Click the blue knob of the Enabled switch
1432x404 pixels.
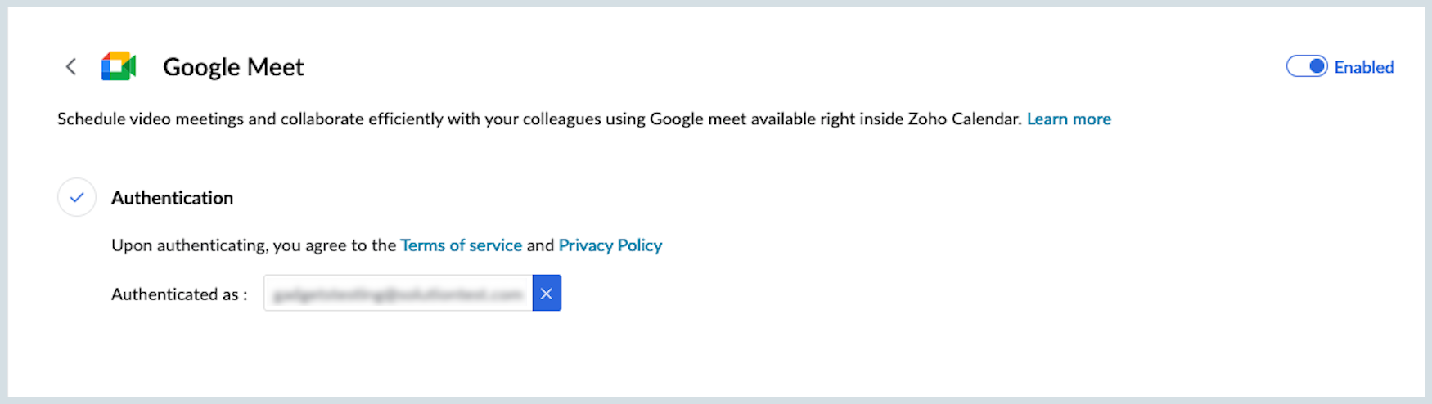point(1316,66)
